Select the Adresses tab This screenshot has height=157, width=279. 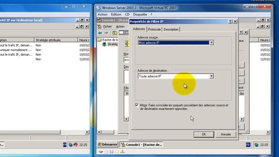coord(139,29)
